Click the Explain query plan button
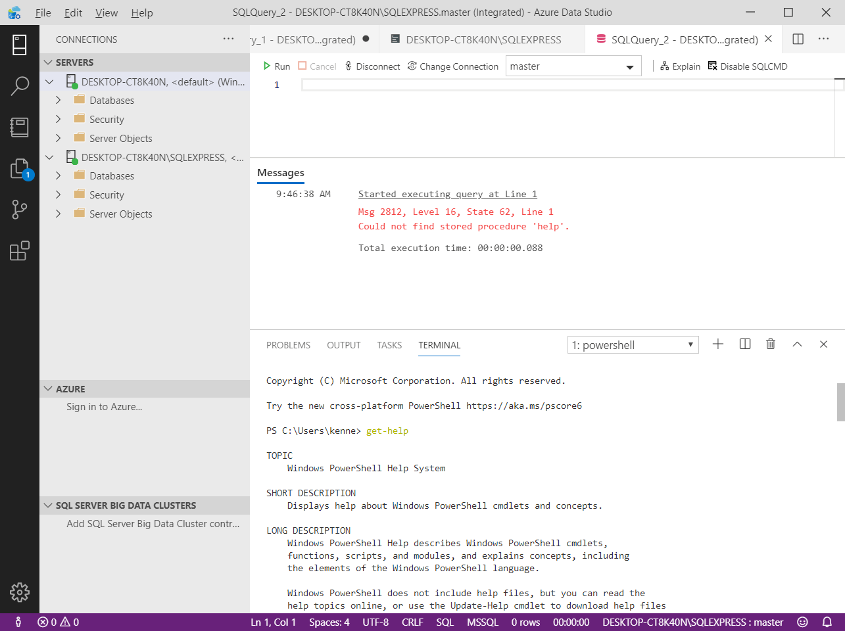 [x=681, y=66]
